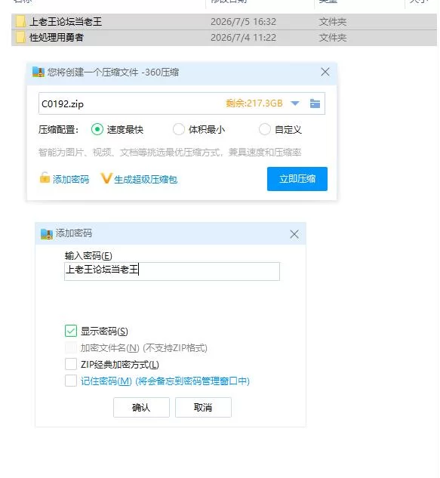The image size is (440, 478).
Task: Click the 360压缩 icon in the 添加密码 title bar
Action: 47,234
